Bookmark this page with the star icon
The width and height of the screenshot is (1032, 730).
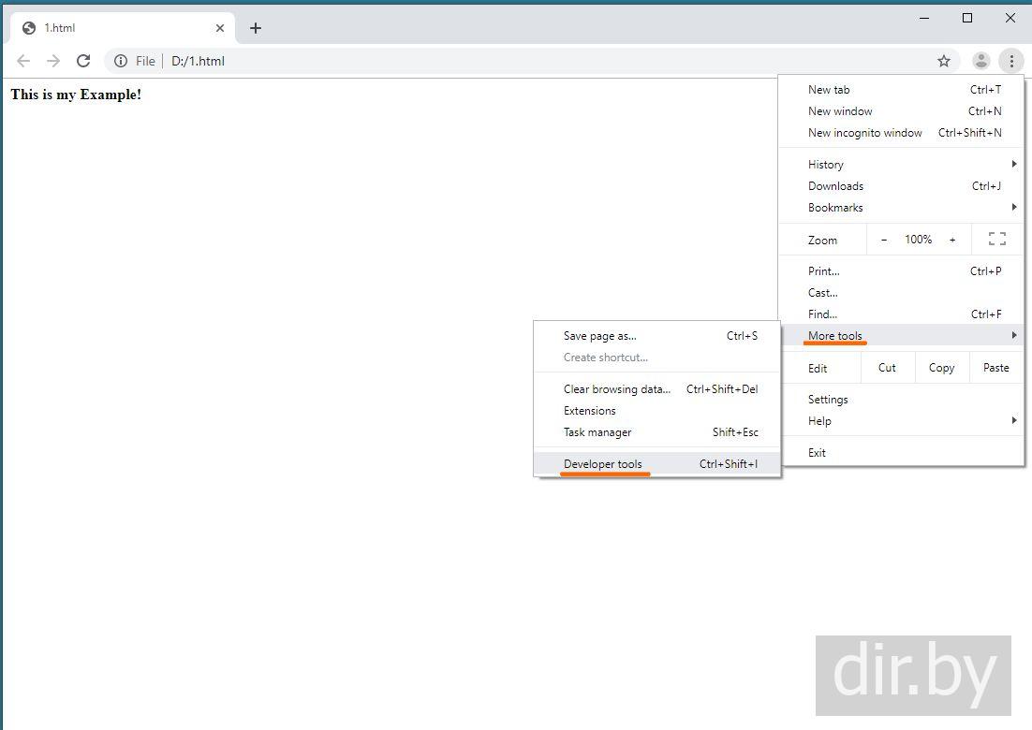click(x=944, y=61)
